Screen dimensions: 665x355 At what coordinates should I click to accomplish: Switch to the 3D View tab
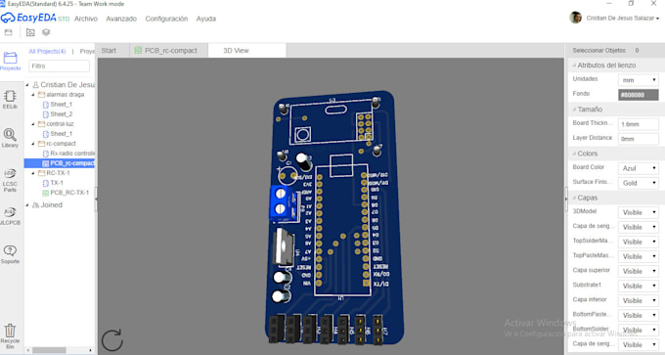(x=246, y=51)
